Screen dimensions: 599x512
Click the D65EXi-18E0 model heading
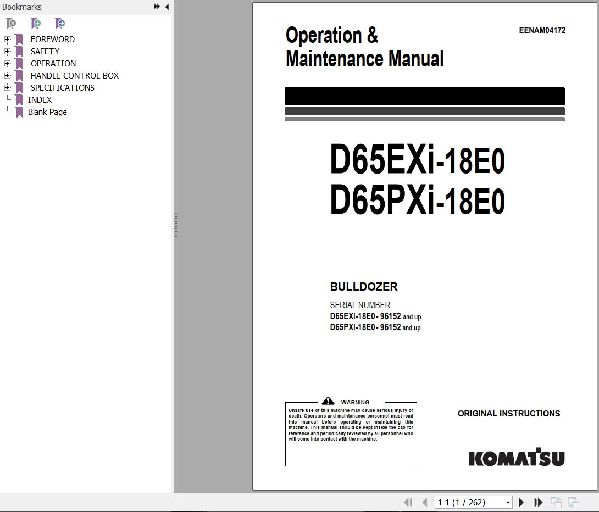coord(418,159)
